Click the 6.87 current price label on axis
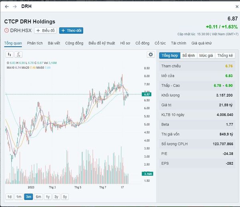The height and width of the screenshot is (207, 240). [147, 94]
